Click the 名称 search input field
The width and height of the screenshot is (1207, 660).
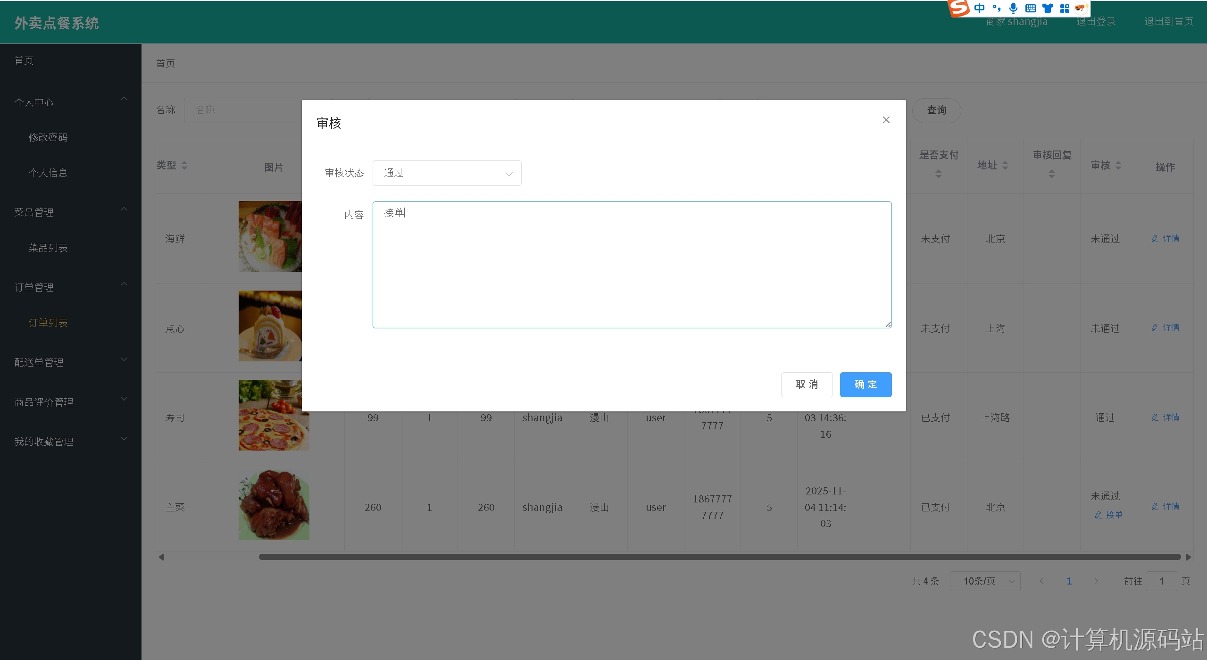coord(243,110)
